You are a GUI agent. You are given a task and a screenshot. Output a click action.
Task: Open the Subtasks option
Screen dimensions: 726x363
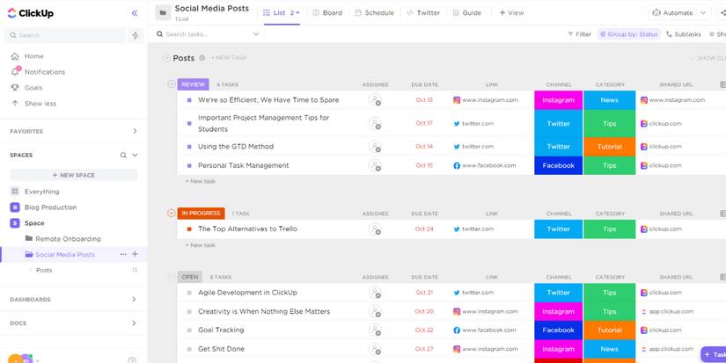click(684, 34)
